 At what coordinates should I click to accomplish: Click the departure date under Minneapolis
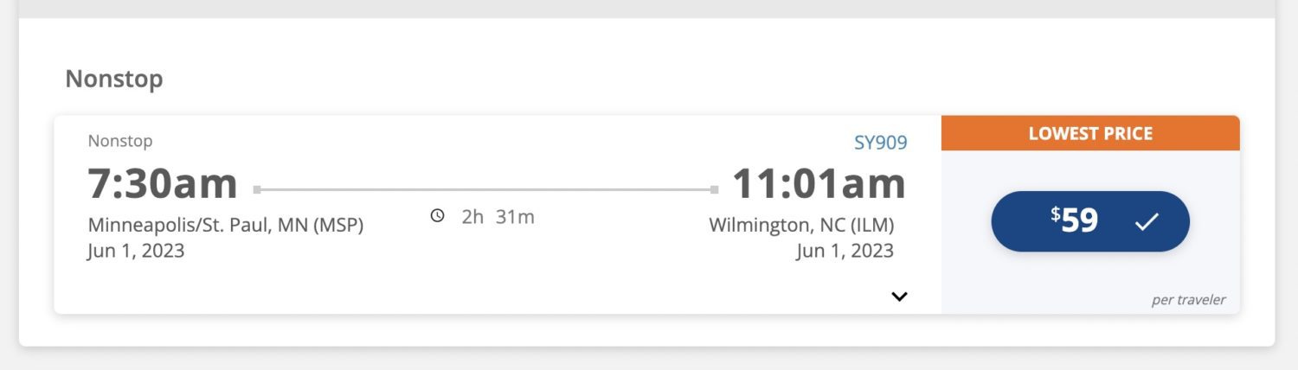click(x=136, y=252)
